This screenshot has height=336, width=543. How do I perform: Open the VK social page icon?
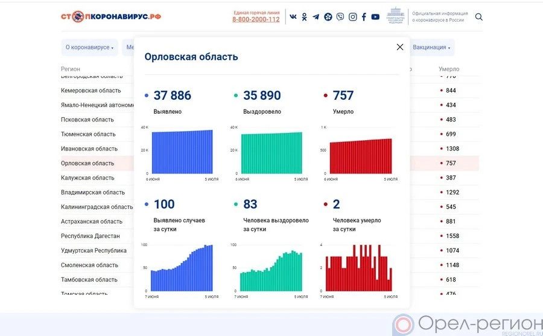click(x=293, y=17)
